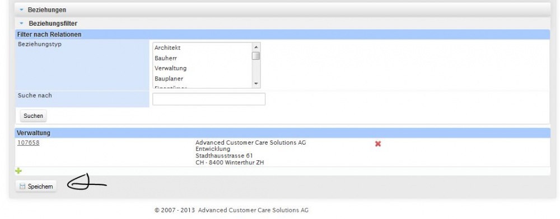Click the Beziehungstyp list scroll-down arrow

click(256, 83)
